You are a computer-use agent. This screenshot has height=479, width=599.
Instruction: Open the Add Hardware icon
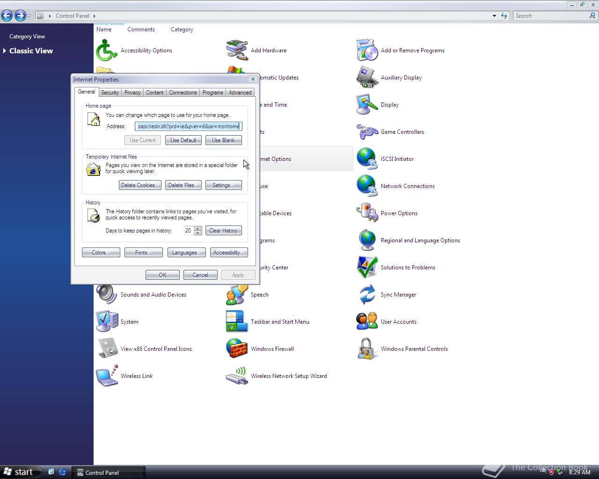[237, 51]
